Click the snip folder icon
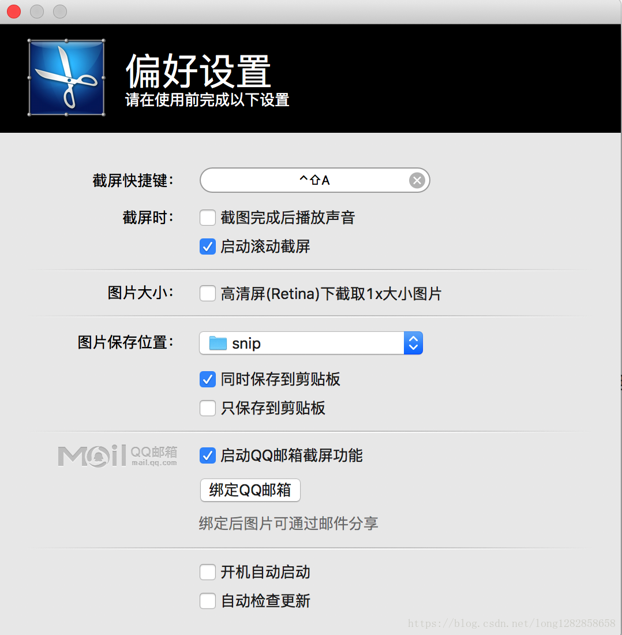Image resolution: width=622 pixels, height=635 pixels. 218,343
